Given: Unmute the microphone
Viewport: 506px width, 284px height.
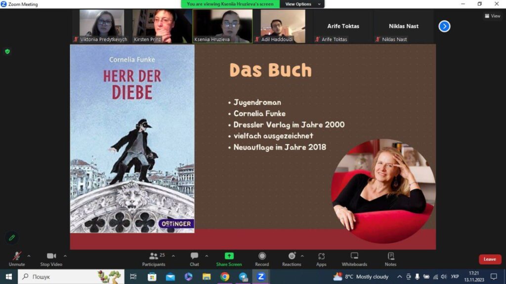Looking at the screenshot, I should 17,256.
